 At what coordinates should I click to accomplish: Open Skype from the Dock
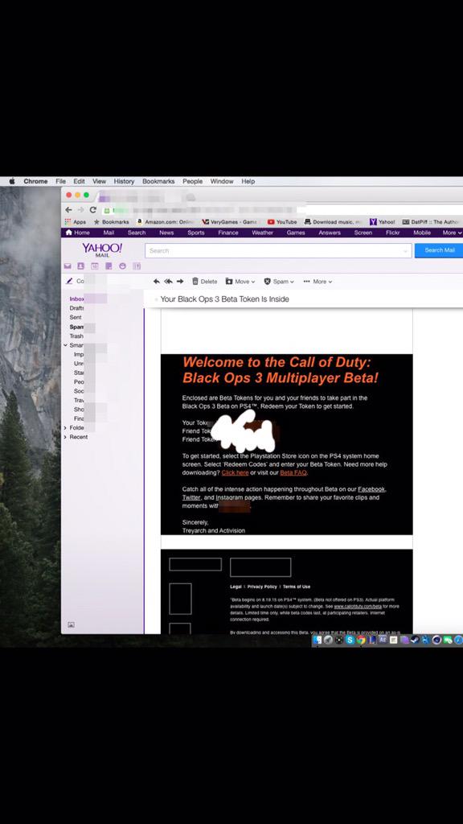pos(350,640)
